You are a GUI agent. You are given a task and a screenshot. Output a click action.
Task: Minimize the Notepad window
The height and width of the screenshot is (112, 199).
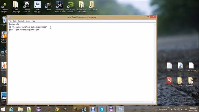click(144, 17)
